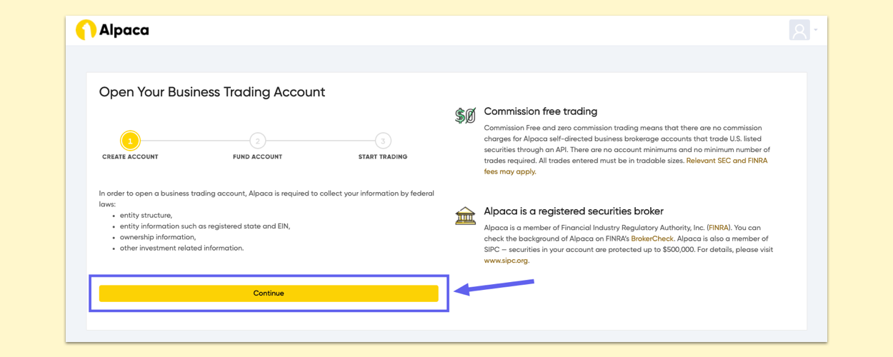The width and height of the screenshot is (893, 357).
Task: Click the bank building securities broker icon
Action: tap(465, 216)
